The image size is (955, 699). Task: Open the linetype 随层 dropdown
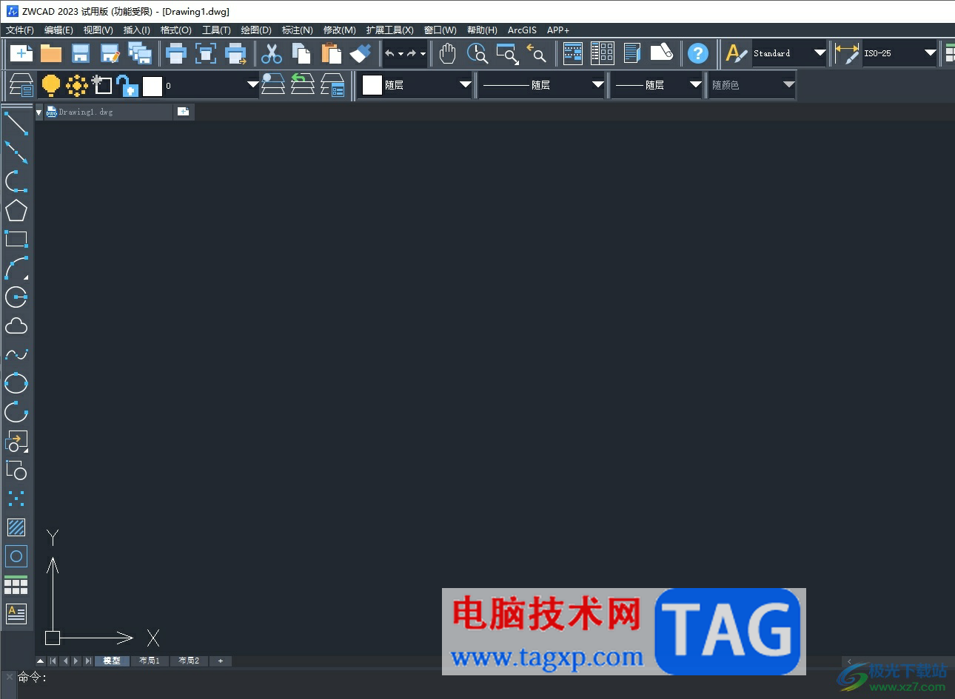(x=597, y=85)
